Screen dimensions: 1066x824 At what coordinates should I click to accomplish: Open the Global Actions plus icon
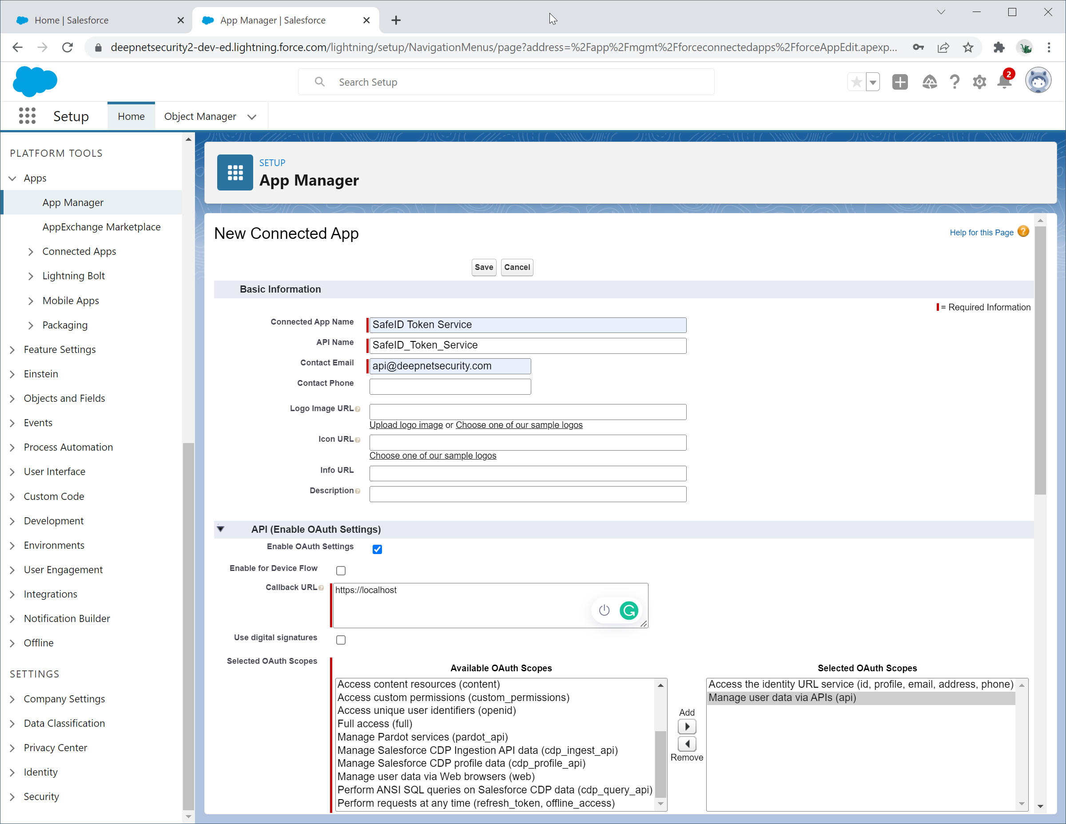click(899, 82)
